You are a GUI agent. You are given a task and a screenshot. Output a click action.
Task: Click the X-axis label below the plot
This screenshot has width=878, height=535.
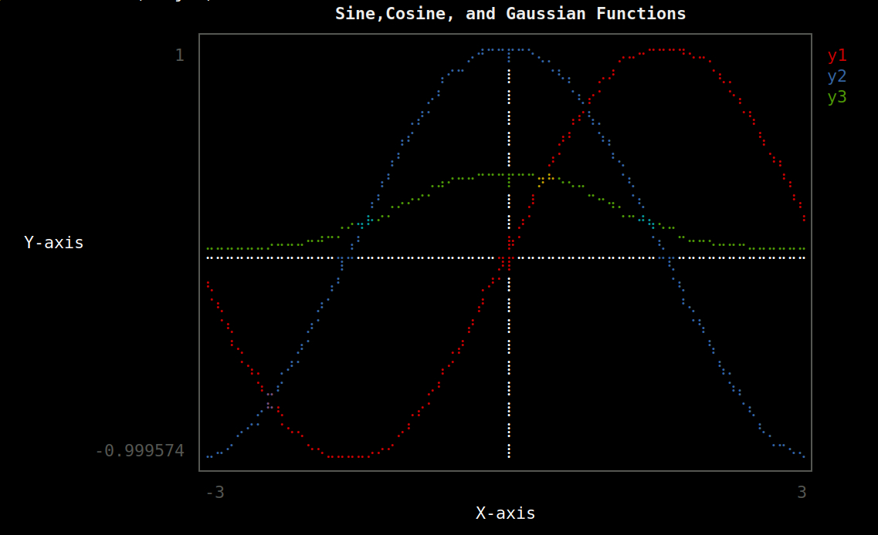[x=505, y=513]
